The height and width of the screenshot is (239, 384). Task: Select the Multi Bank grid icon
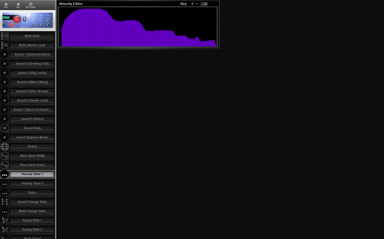(x=5, y=36)
